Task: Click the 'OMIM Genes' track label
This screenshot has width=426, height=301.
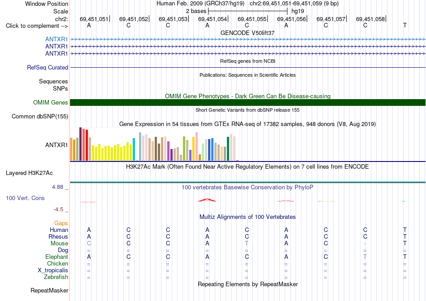Action: tap(50, 102)
